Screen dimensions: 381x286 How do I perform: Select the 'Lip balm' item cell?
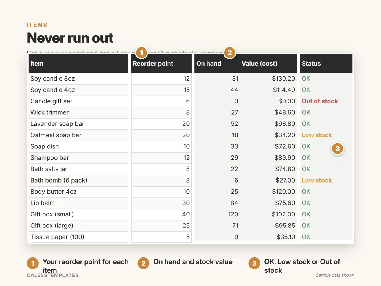coord(78,203)
